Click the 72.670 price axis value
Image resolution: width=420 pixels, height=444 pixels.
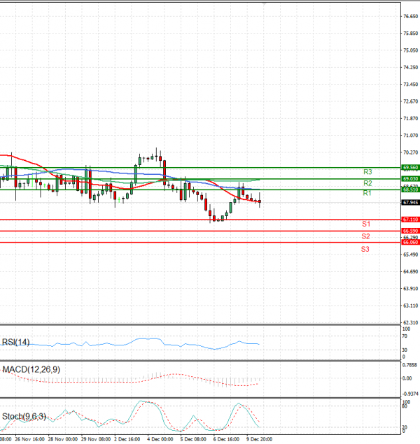pos(411,101)
